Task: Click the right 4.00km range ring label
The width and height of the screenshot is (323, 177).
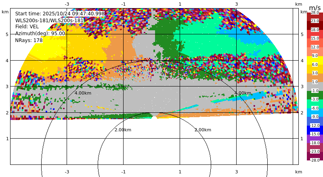Action: click(243, 93)
